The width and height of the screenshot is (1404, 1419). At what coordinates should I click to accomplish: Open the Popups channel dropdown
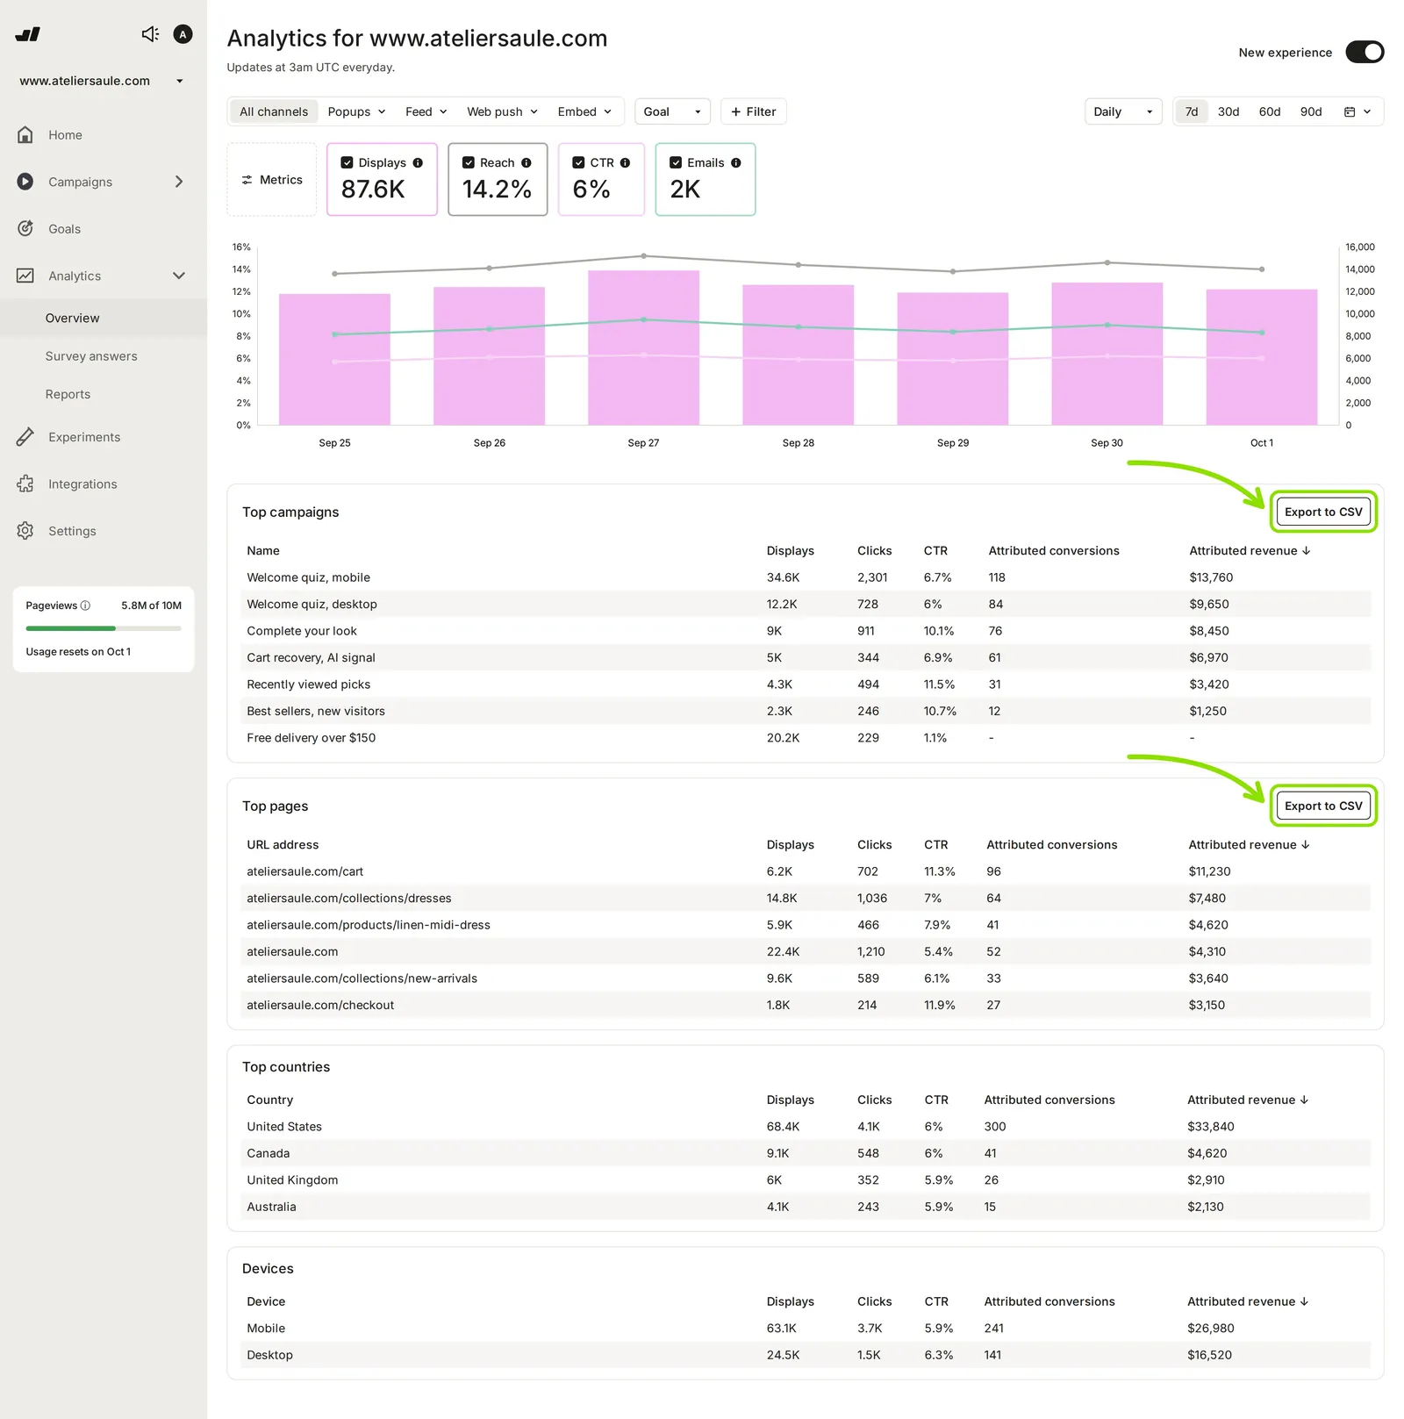coord(356,111)
